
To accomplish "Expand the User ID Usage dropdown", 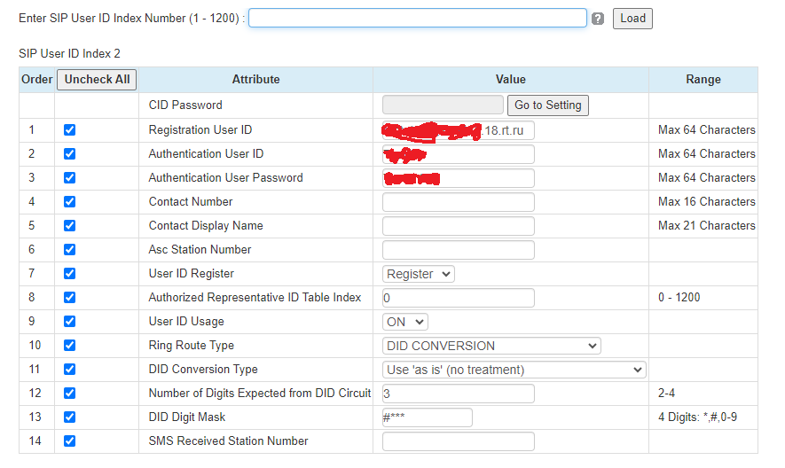I will [x=405, y=322].
